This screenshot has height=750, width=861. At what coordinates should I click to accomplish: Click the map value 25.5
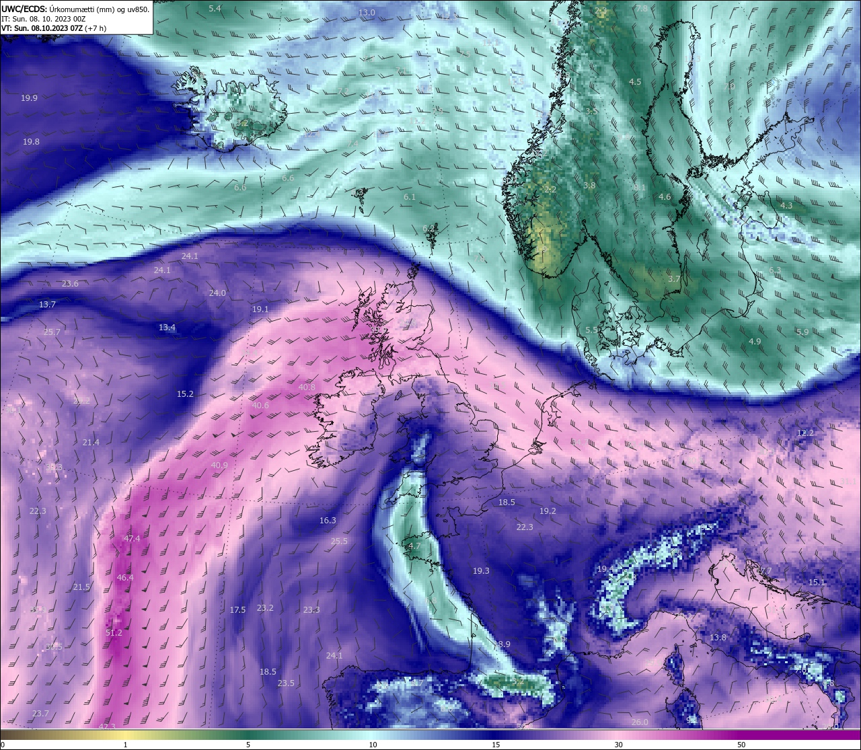point(339,541)
